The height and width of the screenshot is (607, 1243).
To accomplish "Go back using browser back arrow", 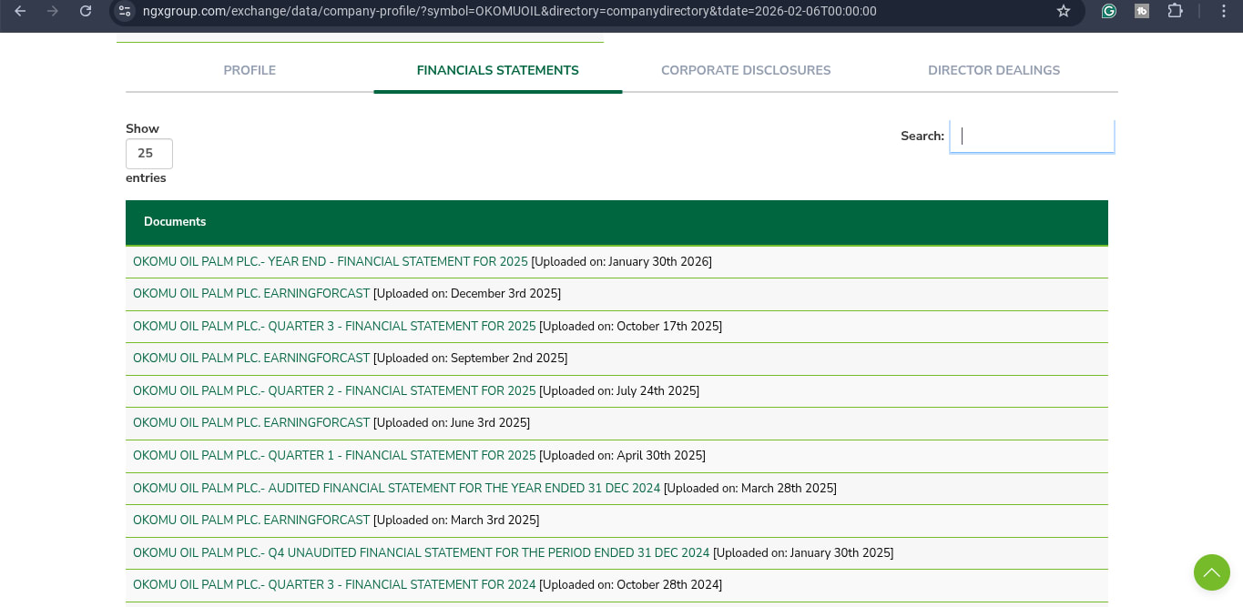I will pos(20,11).
